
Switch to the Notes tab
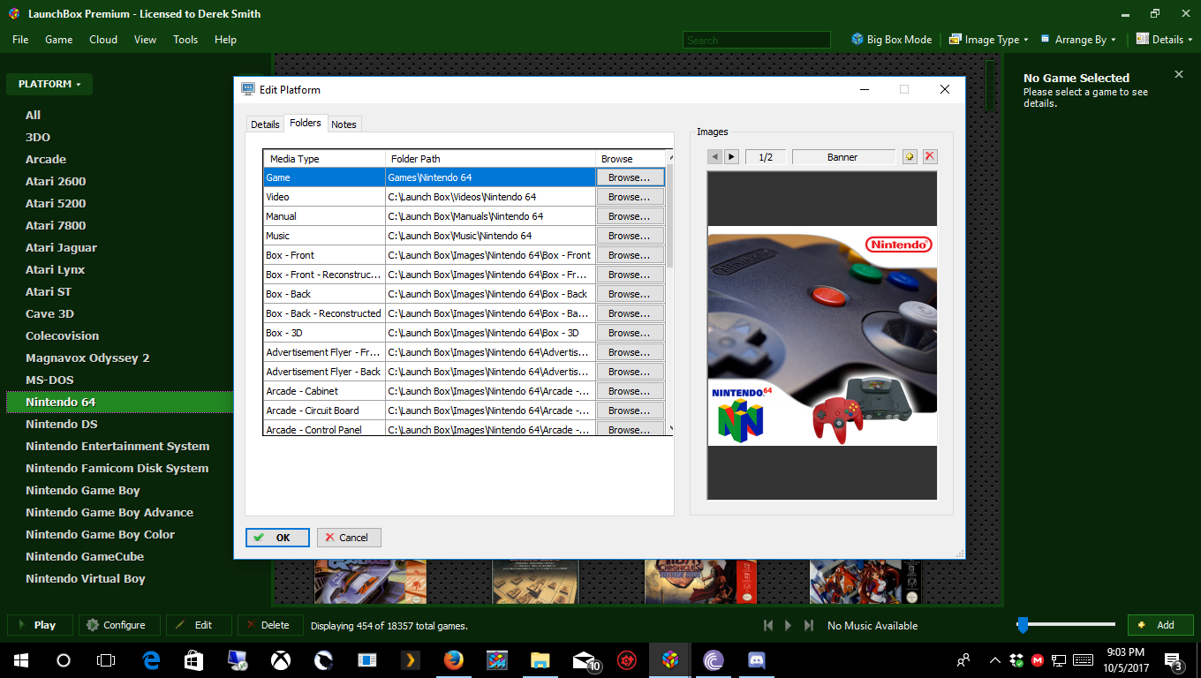click(x=344, y=124)
